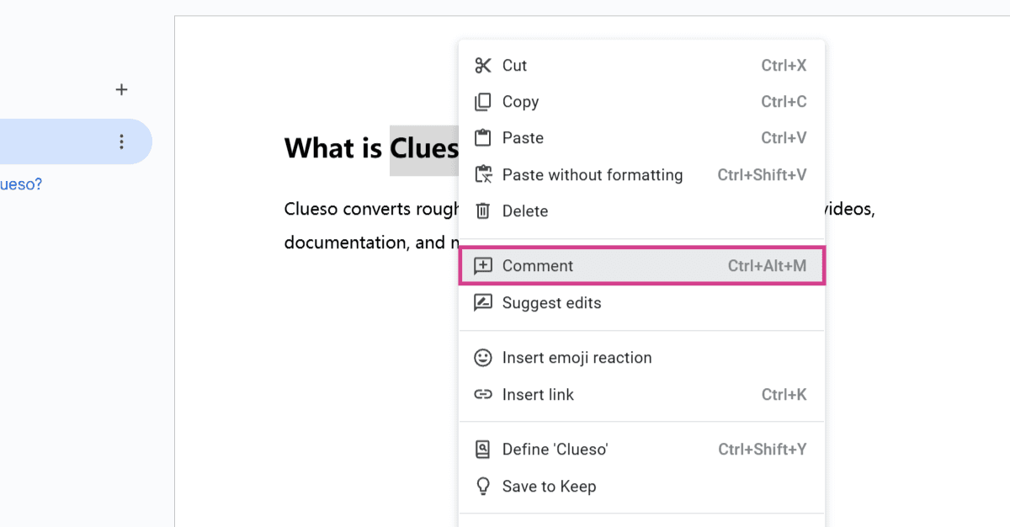Click the Define dictionary icon

tap(482, 450)
